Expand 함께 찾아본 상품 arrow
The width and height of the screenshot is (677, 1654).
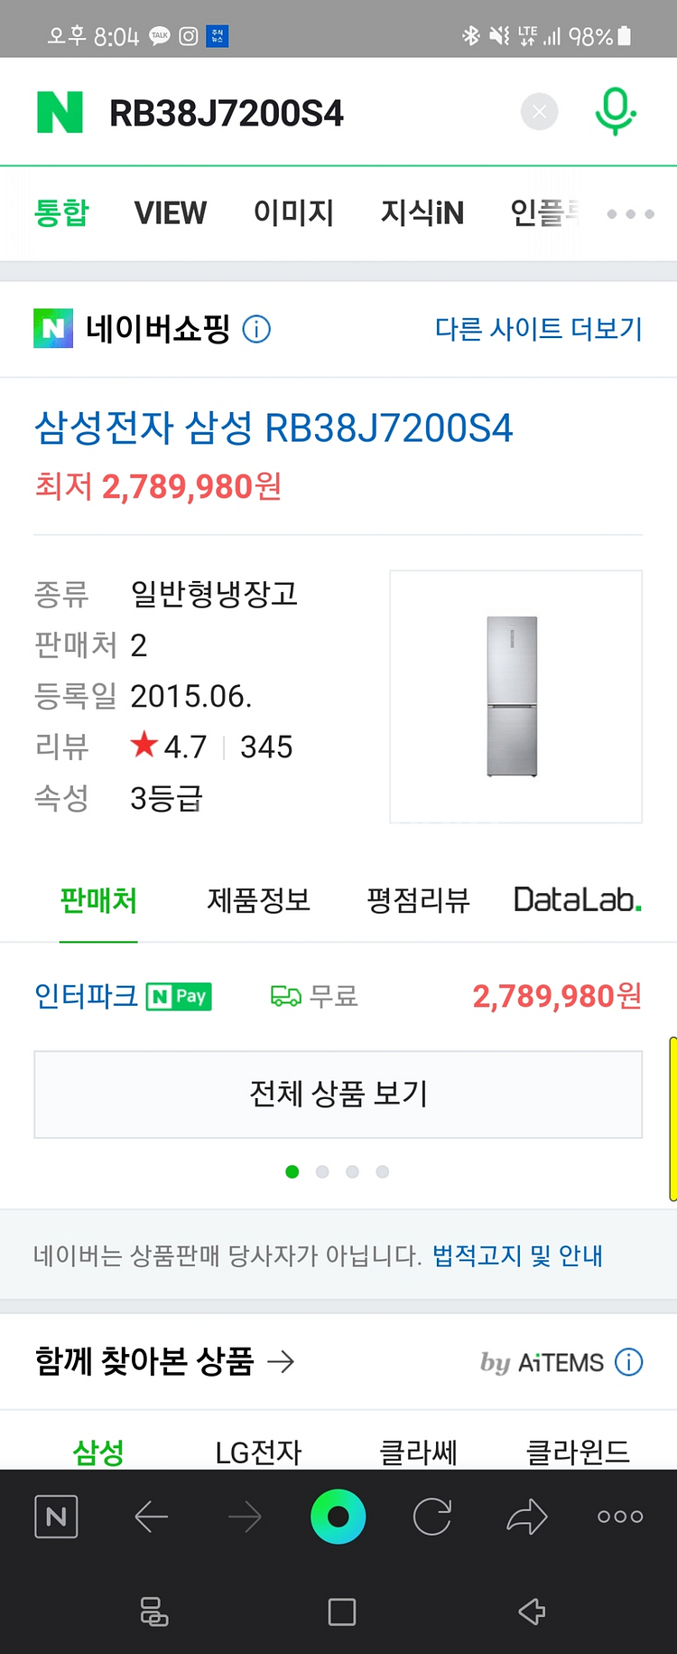coord(282,1361)
